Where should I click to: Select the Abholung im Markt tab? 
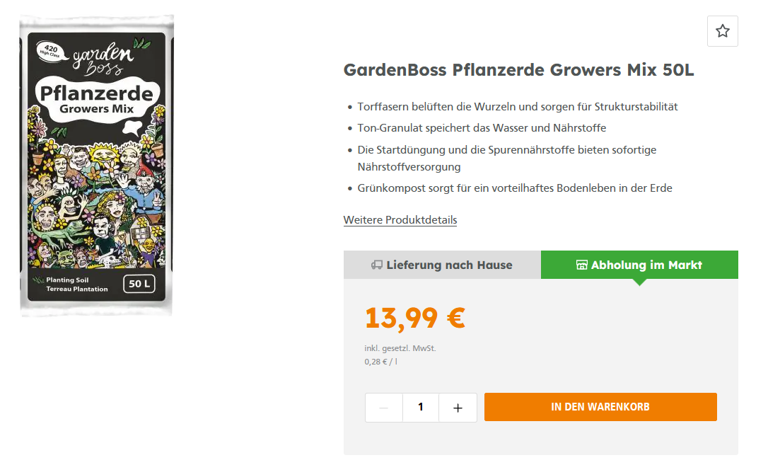point(639,265)
